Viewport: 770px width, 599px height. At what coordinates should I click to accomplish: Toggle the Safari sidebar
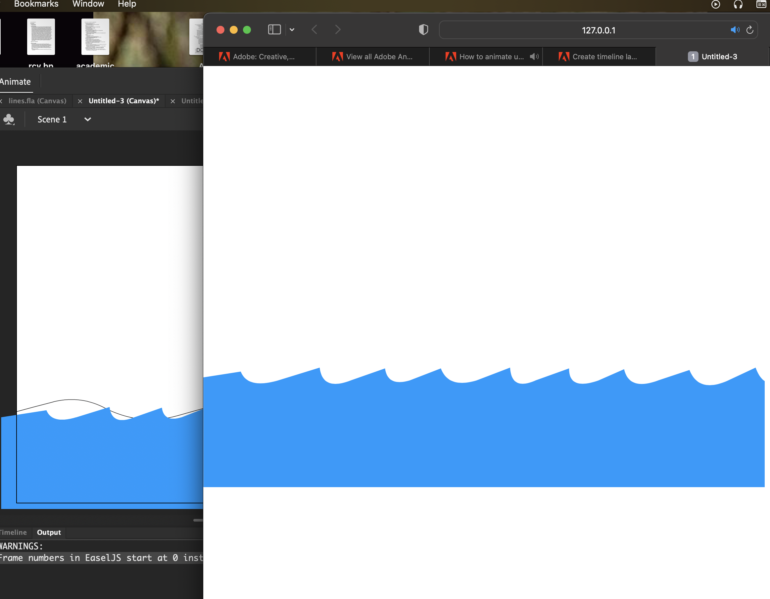pos(274,29)
